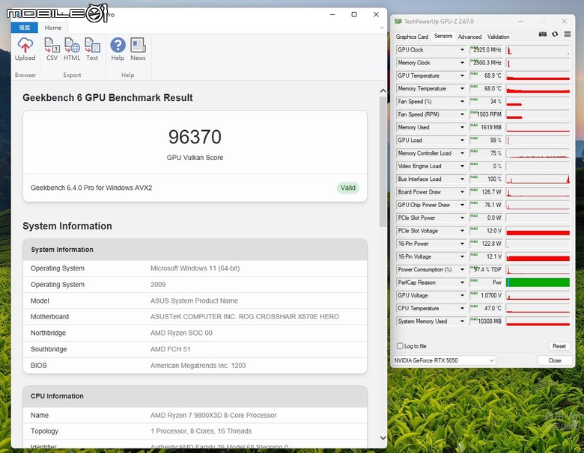Click the GPU-Z title bar app icon

coord(398,21)
